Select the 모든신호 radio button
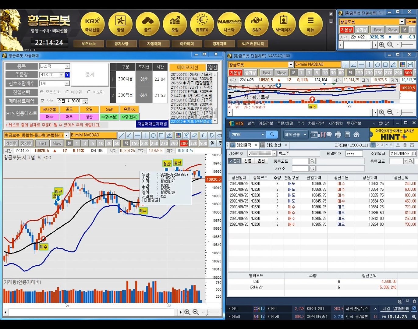 pos(42,92)
